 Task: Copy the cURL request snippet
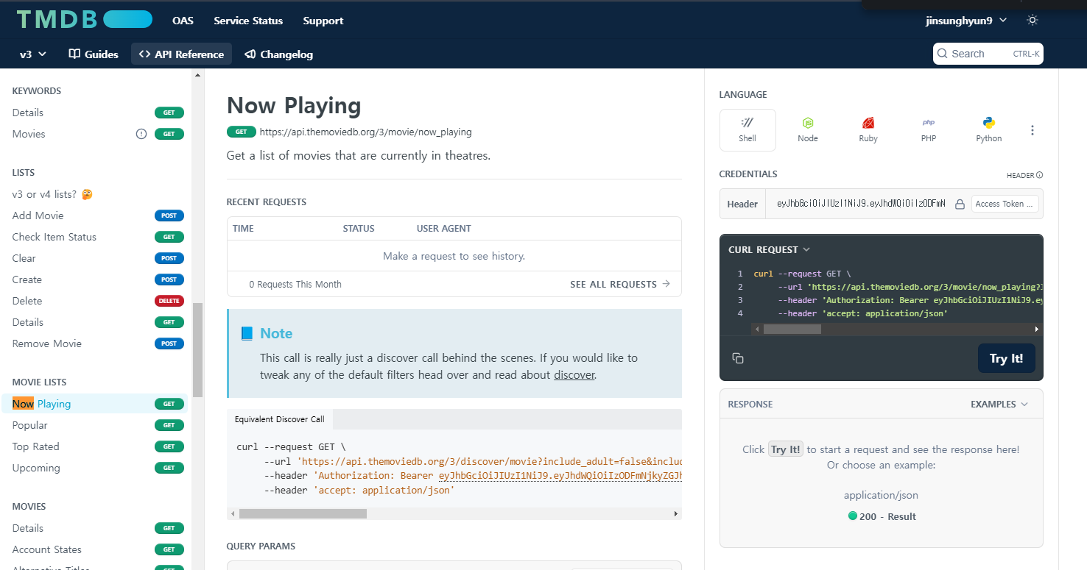pos(737,357)
